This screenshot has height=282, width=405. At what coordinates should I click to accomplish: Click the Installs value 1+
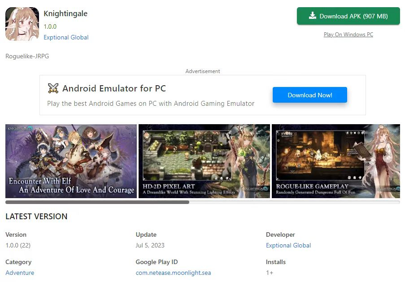tap(270, 273)
